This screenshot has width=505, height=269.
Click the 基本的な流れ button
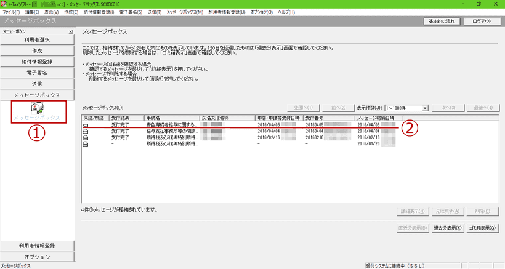click(442, 21)
